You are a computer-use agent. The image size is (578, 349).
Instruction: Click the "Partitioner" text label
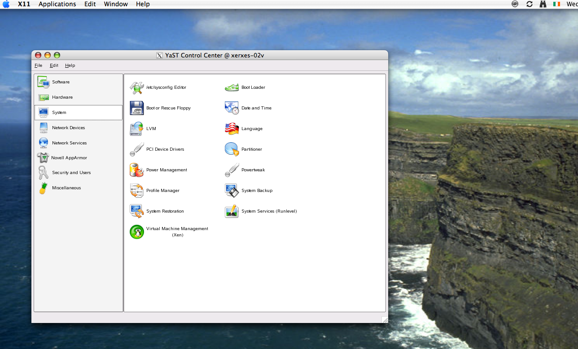252,149
